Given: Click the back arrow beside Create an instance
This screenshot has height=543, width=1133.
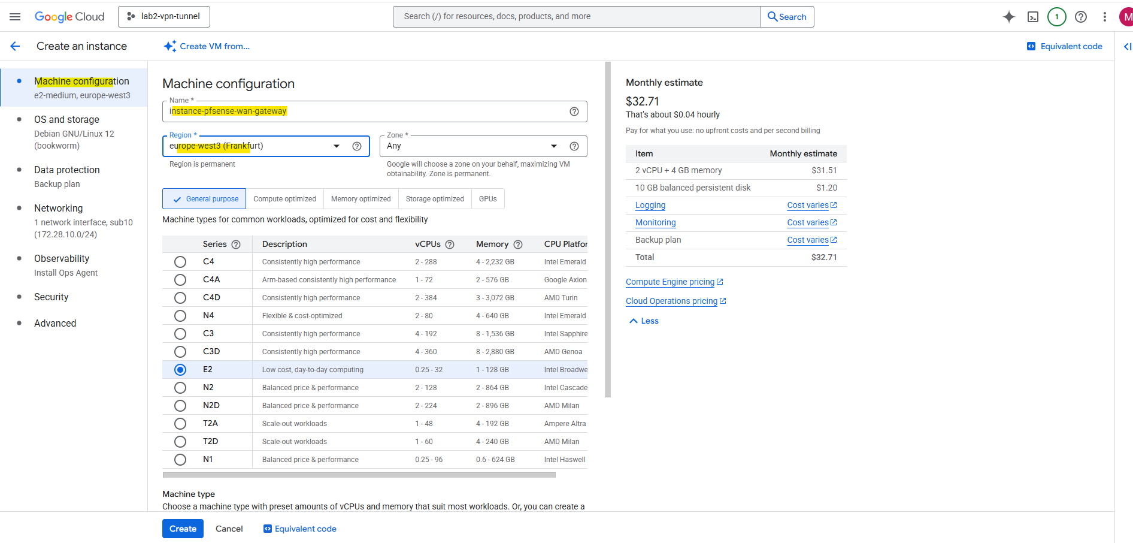Looking at the screenshot, I should (x=16, y=46).
